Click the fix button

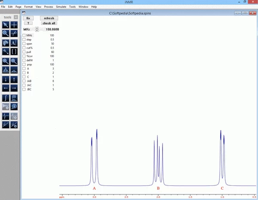pos(28,18)
